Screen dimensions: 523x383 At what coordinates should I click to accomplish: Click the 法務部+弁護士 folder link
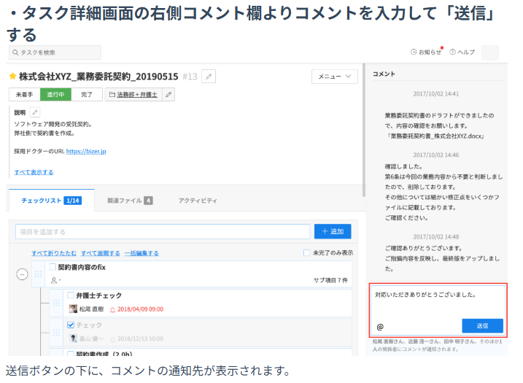(137, 95)
